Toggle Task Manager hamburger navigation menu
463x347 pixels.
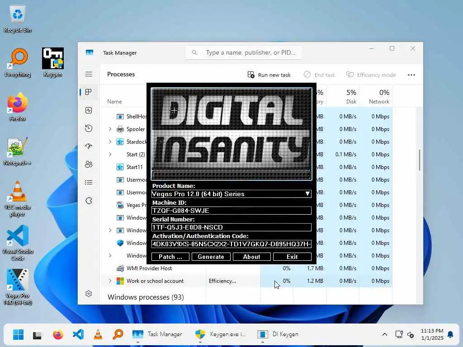tap(89, 74)
